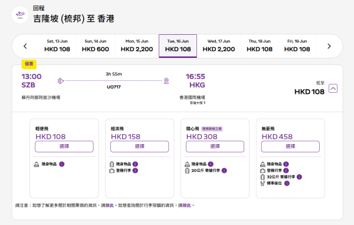
Task: Open info for 隨身物品 in HKD 108 fare
Action: [x=61, y=164]
